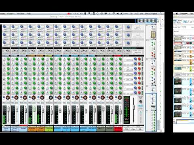Click the master output level meter
The image size is (194, 145).
tap(127, 110)
